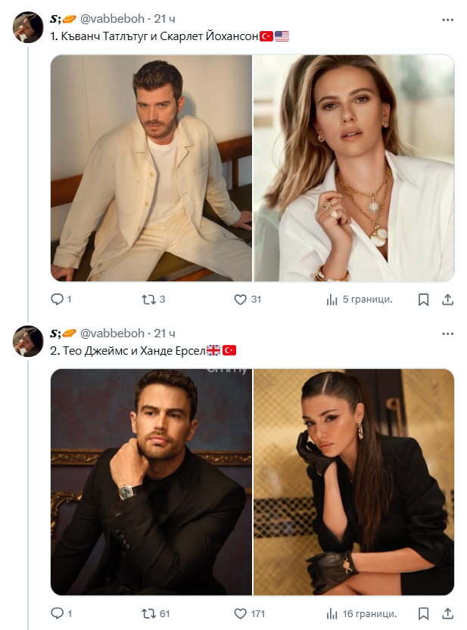
Task: Reply to the first tweet
Action: pos(58,299)
